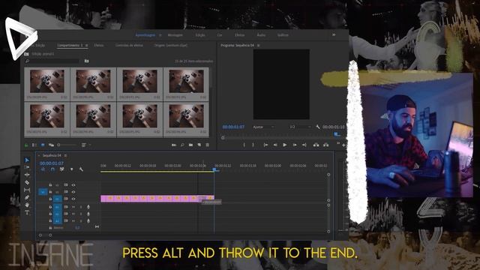Switch to the Montagem workspace

(175, 35)
